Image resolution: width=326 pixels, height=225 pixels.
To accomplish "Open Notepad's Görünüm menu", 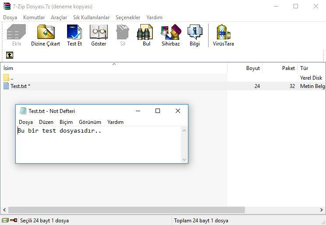I will tap(90, 122).
